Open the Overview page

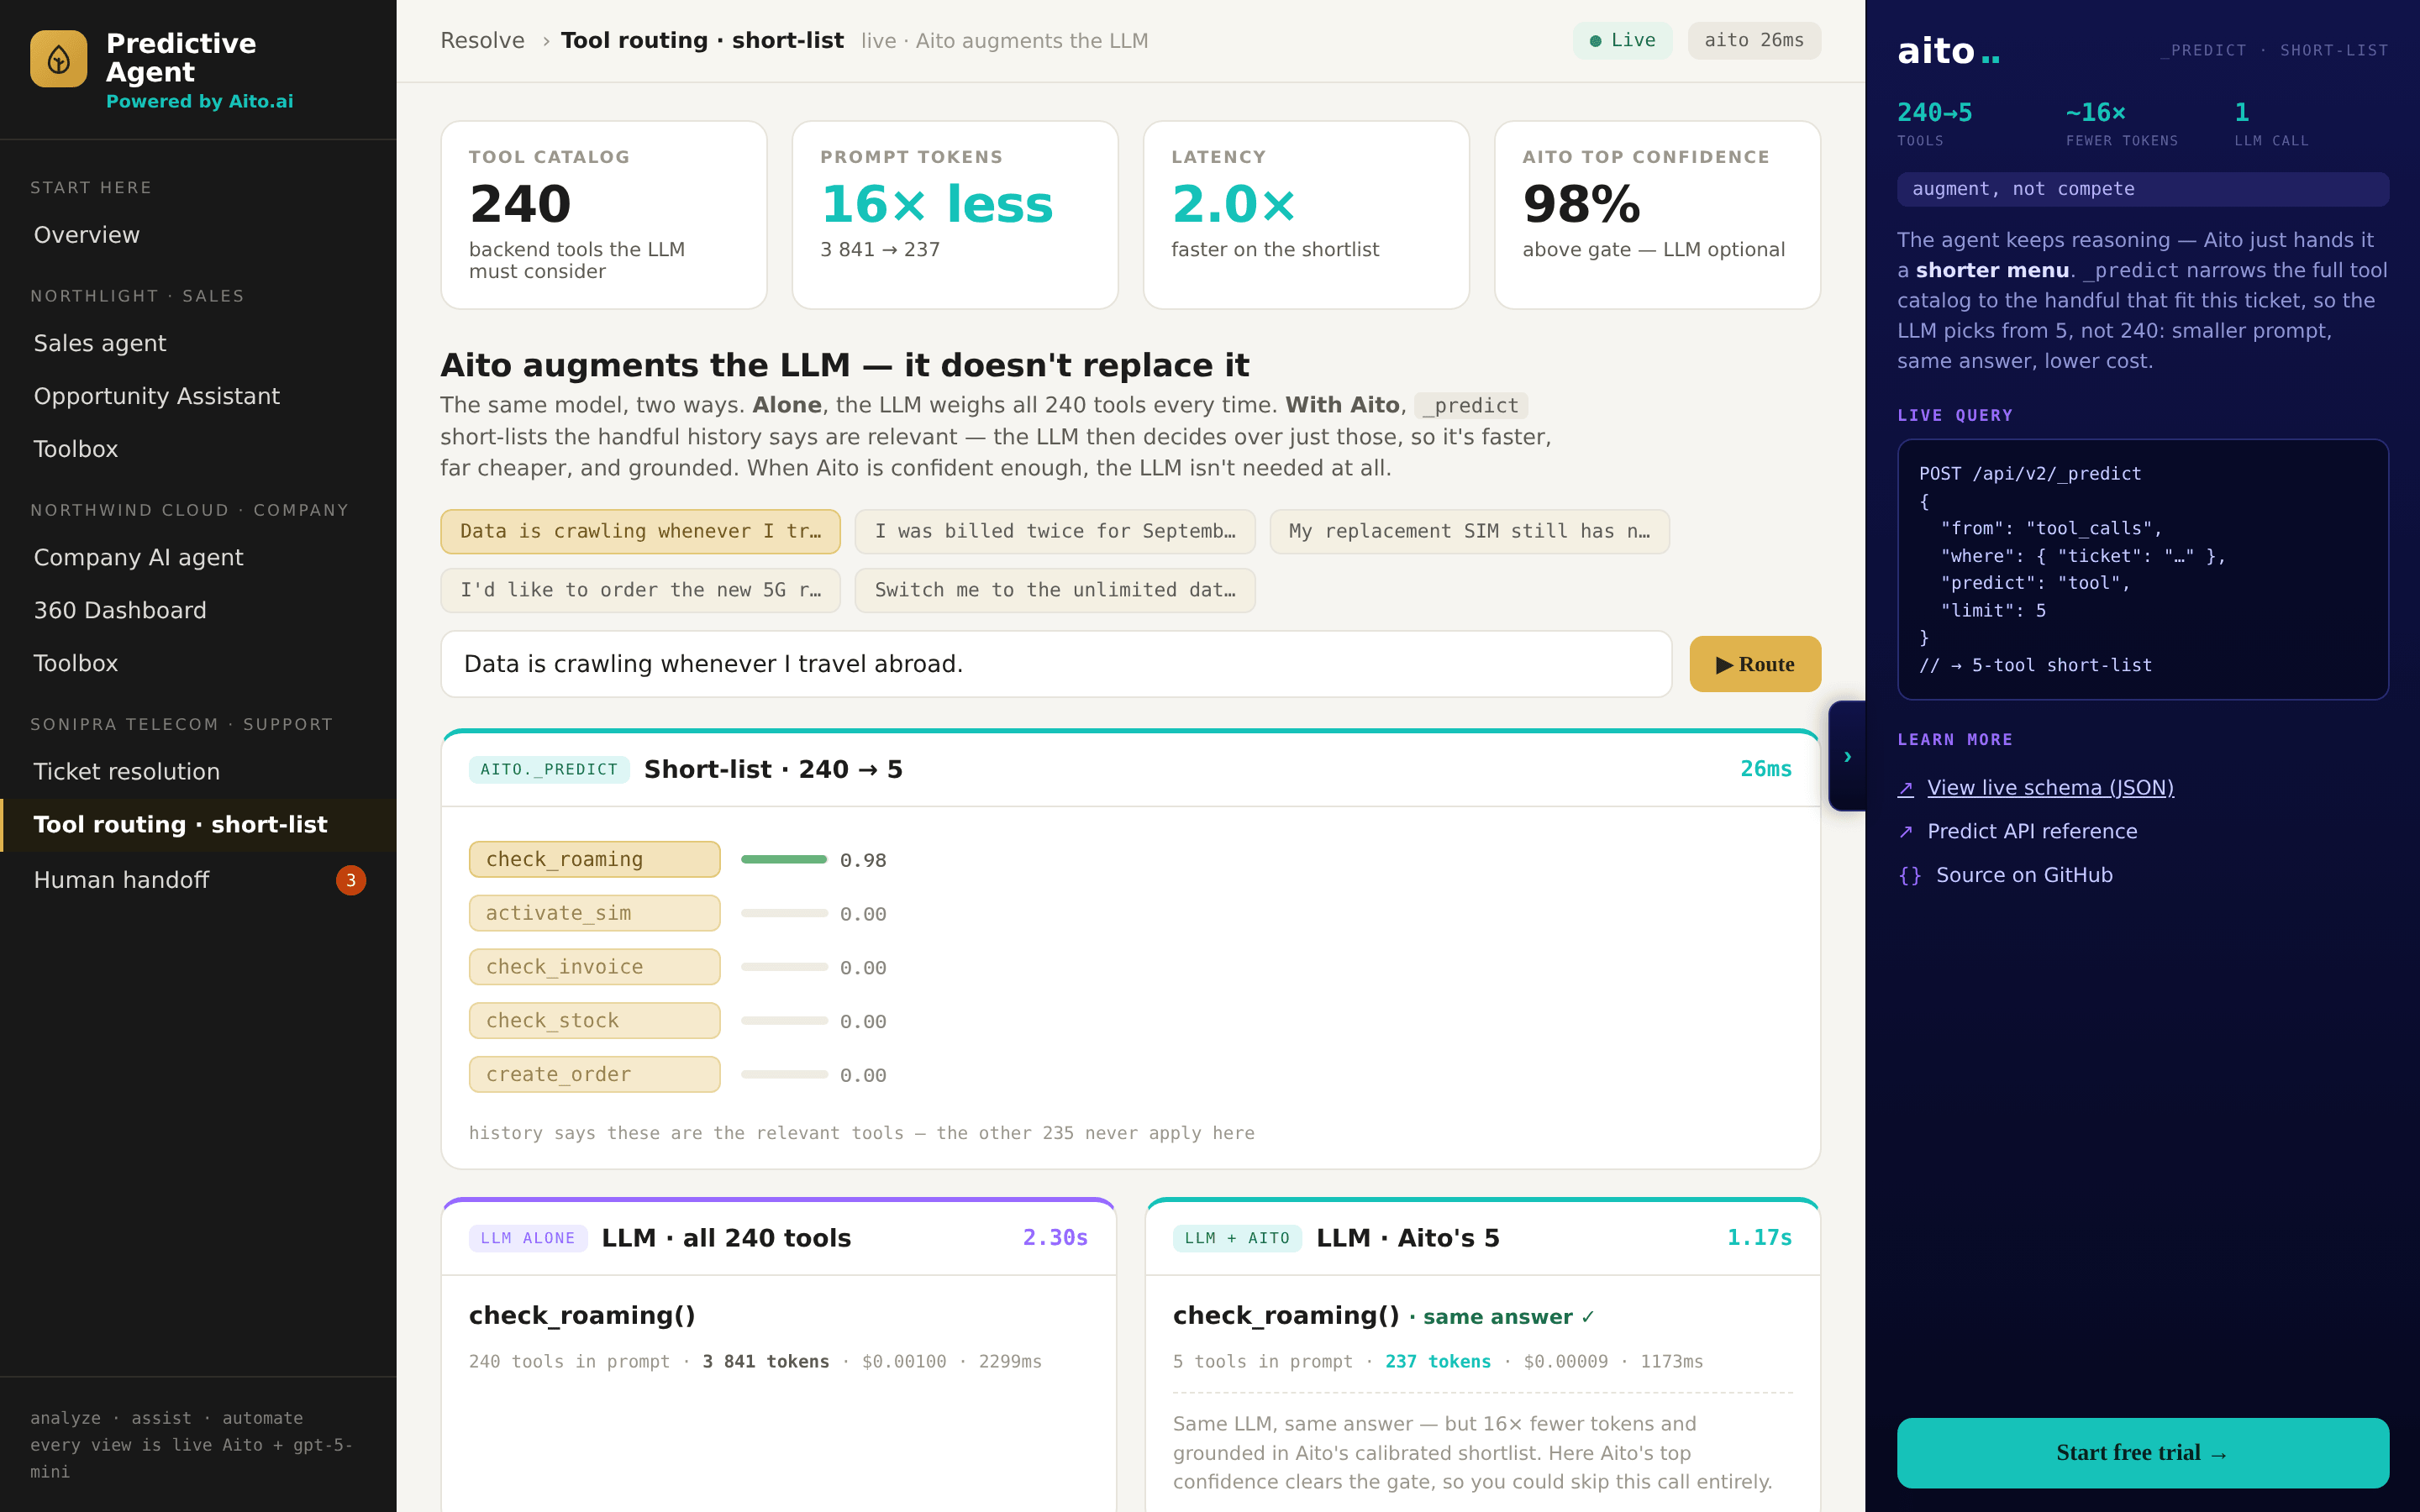(x=198, y=235)
